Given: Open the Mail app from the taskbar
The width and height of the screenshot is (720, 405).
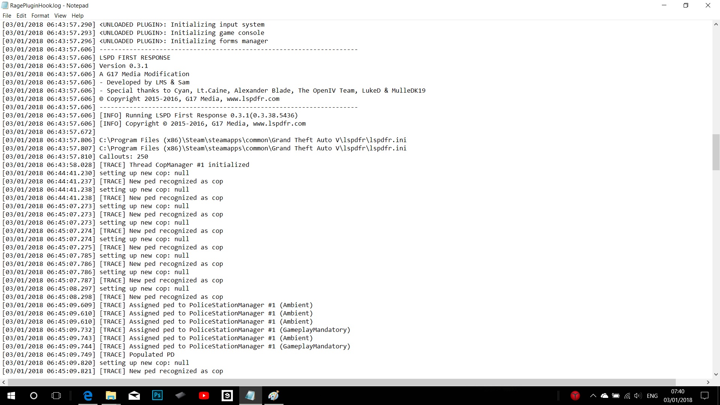Looking at the screenshot, I should pyautogui.click(x=134, y=396).
